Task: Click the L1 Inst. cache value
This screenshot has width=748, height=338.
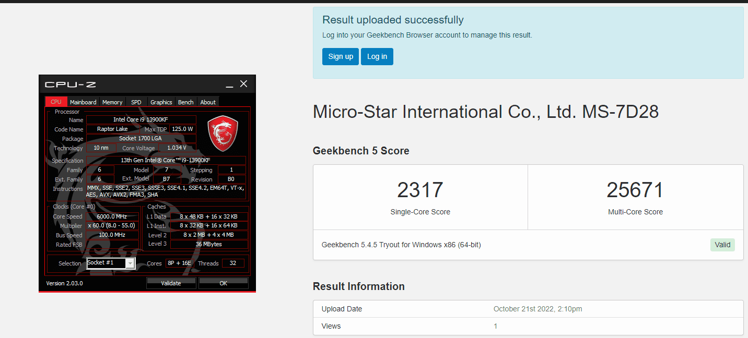Action: (x=209, y=225)
